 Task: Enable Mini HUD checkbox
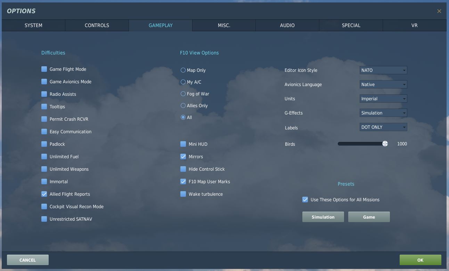(183, 144)
